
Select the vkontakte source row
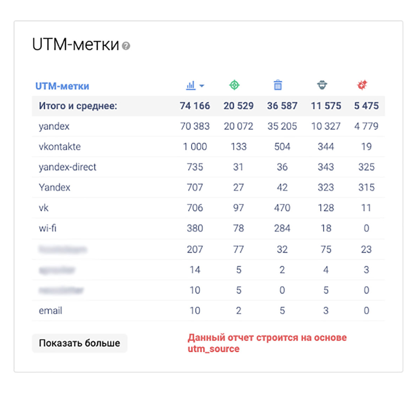coord(59,147)
